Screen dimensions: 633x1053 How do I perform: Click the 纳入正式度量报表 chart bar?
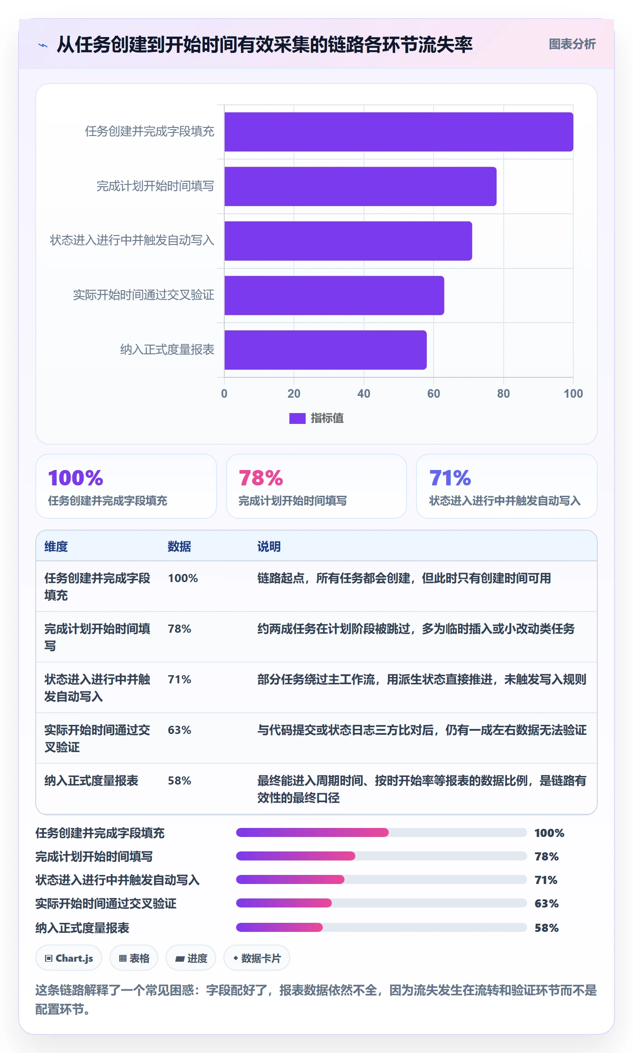[x=326, y=350]
